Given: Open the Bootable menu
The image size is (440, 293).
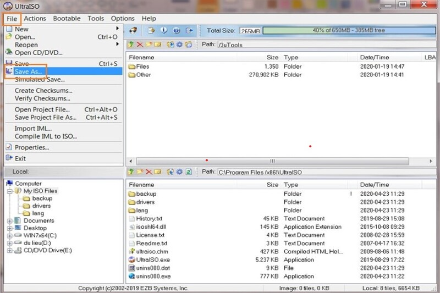Looking at the screenshot, I should 67,18.
